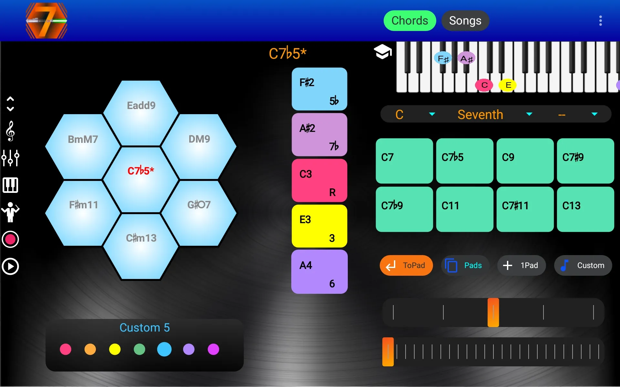The image size is (620, 387).
Task: Click the 1Pad add button
Action: tap(520, 265)
